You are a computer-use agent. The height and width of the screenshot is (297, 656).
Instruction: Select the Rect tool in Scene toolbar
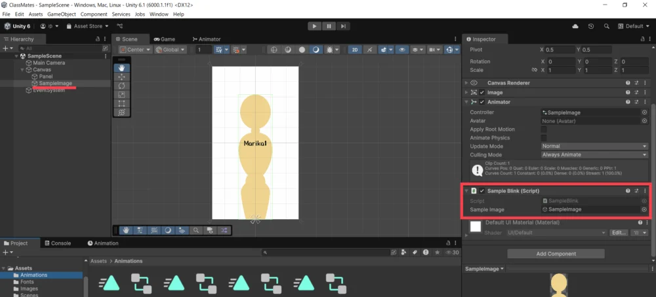122,103
